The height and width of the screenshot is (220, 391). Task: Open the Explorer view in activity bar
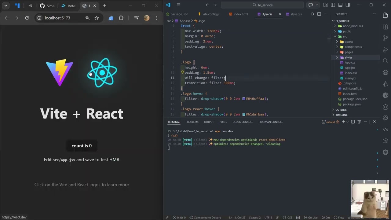(x=385, y=15)
